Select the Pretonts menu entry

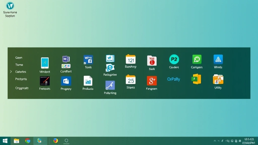click(x=21, y=79)
